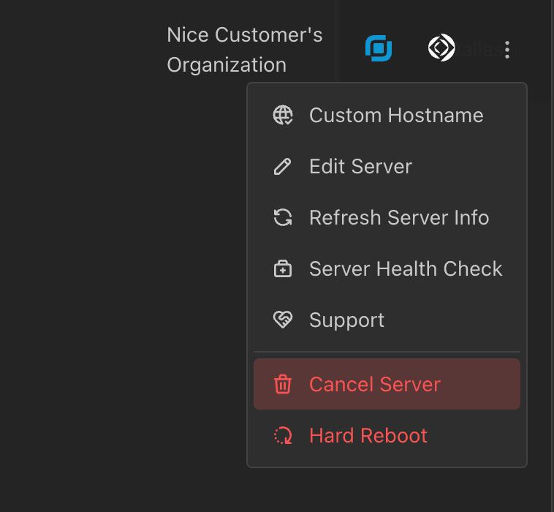Viewport: 554px width, 512px height.
Task: Click the pencil icon beside Edit Server
Action: [282, 167]
